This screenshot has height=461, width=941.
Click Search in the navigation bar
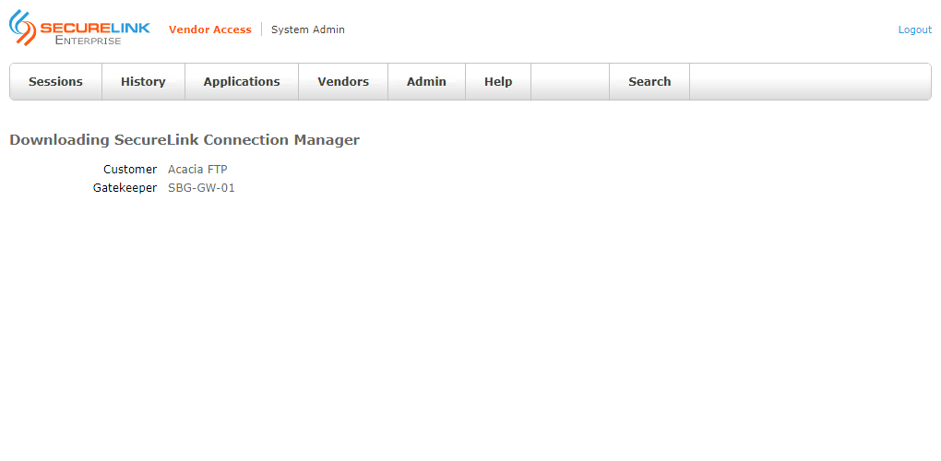(649, 82)
